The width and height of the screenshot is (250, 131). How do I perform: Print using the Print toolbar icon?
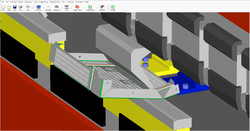(20, 7)
